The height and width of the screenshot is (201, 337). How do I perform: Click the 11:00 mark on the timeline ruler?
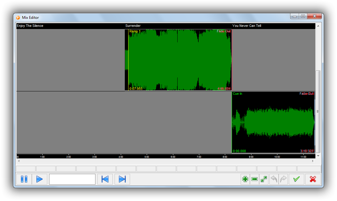click(x=303, y=157)
